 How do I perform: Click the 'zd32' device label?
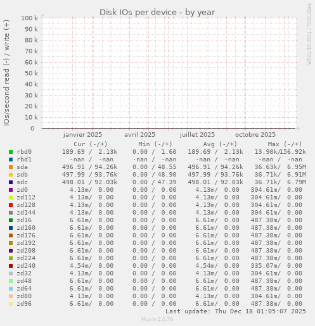(24, 273)
